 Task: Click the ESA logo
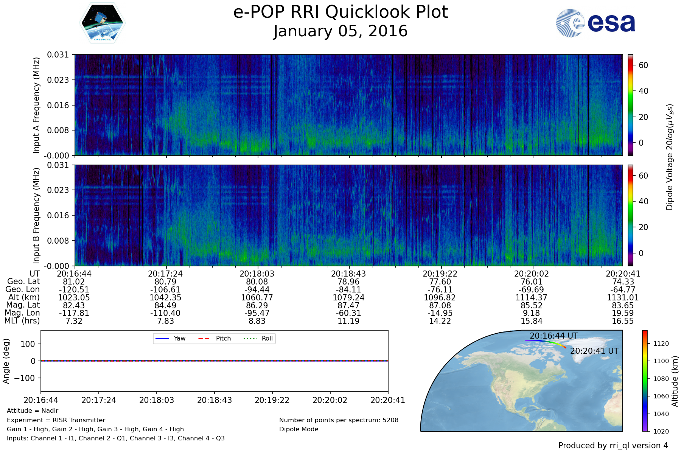pyautogui.click(x=595, y=23)
